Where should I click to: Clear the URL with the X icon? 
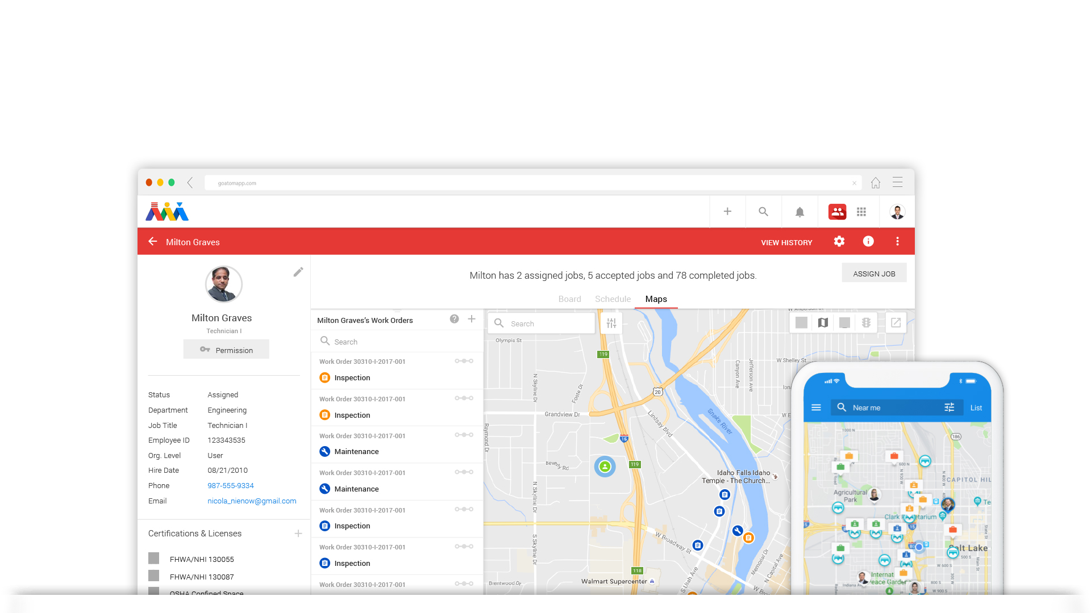click(x=854, y=183)
